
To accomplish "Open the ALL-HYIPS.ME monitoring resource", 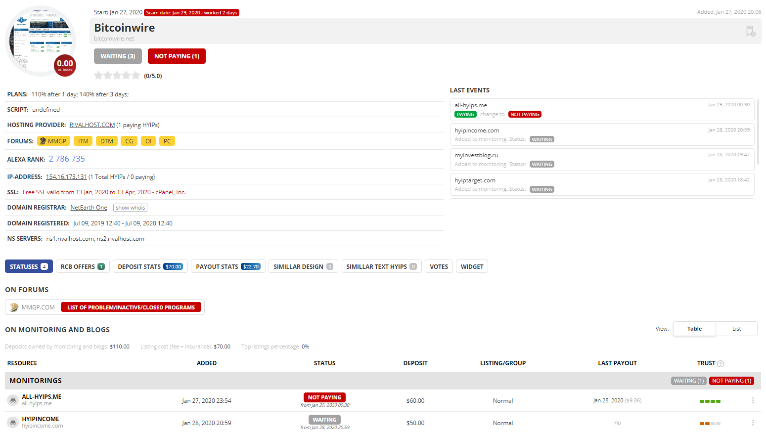I will pyautogui.click(x=42, y=397).
